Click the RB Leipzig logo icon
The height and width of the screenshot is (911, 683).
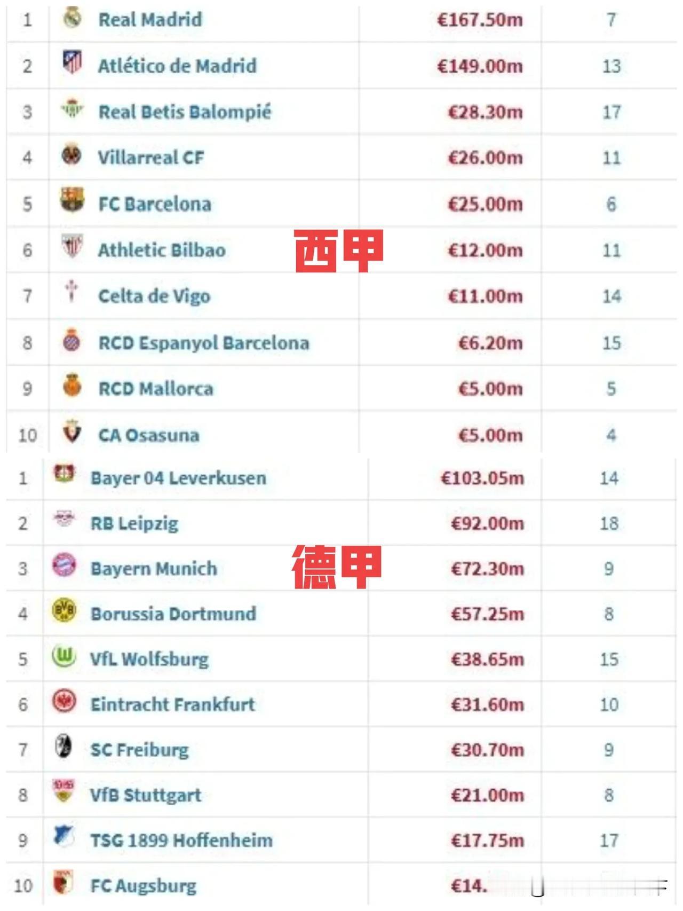point(65,518)
